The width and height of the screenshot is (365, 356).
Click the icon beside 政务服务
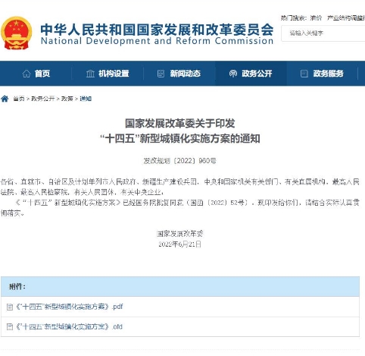click(304, 74)
